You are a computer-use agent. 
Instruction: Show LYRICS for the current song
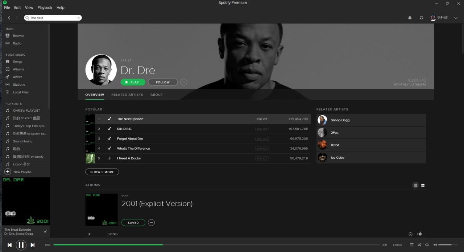(397, 245)
